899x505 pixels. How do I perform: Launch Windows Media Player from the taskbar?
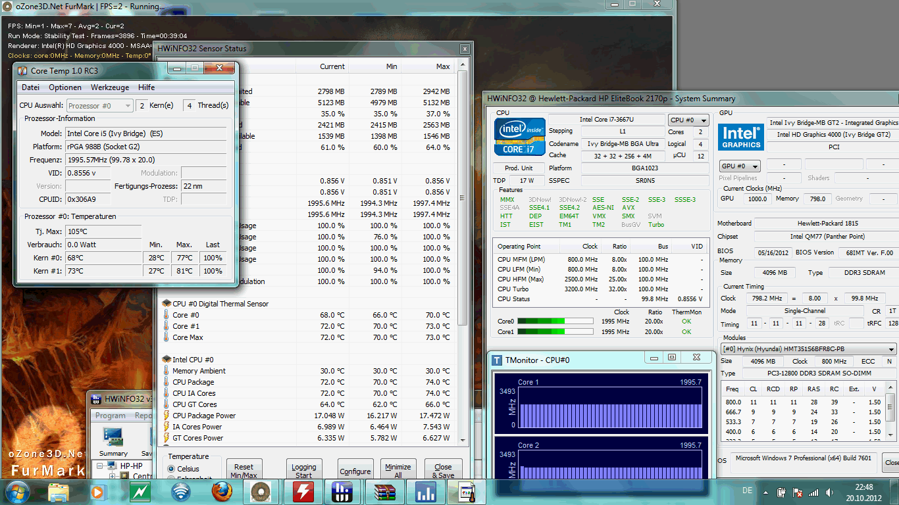[x=97, y=492]
